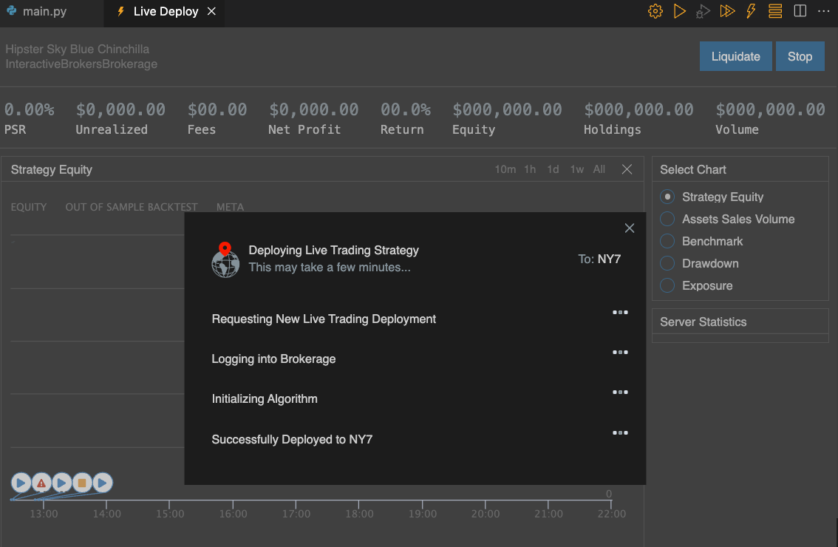Click the lightning bolt live deploy icon
838x547 pixels.
(x=750, y=11)
